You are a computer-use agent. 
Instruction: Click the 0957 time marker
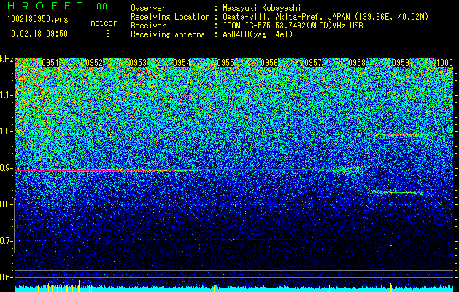tap(313, 63)
